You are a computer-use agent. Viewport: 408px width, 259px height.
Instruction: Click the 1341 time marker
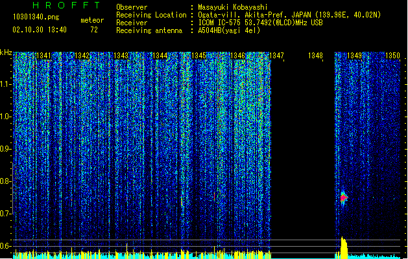[x=43, y=56]
